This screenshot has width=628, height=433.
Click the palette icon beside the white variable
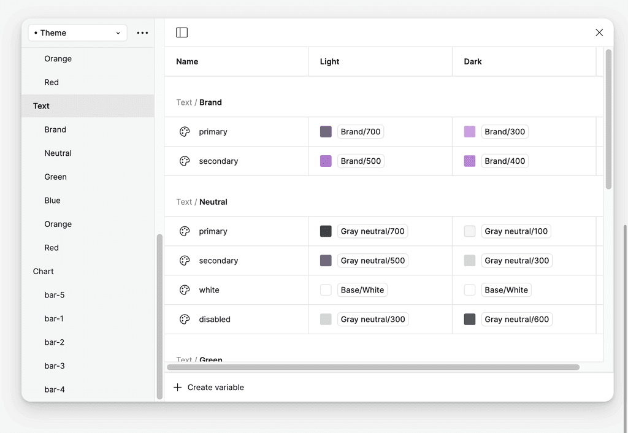pyautogui.click(x=185, y=289)
